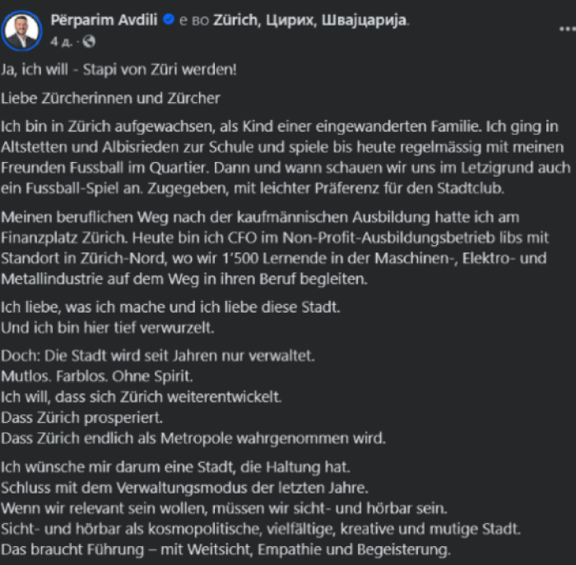The height and width of the screenshot is (565, 576).
Task: Click 'Ich wünsche mir darum eine Stadt' line
Action: [175, 467]
